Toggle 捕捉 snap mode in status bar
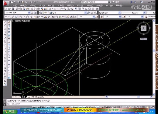The height and width of the screenshot is (114, 158). (x=39, y=107)
